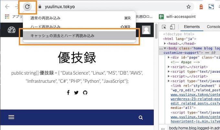Image resolution: width=220 pixels, height=130 pixels.
Task: Click the padlock site info icon
Action: [40, 6]
